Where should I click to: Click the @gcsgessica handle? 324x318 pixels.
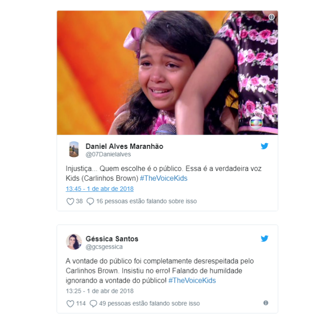click(x=104, y=247)
